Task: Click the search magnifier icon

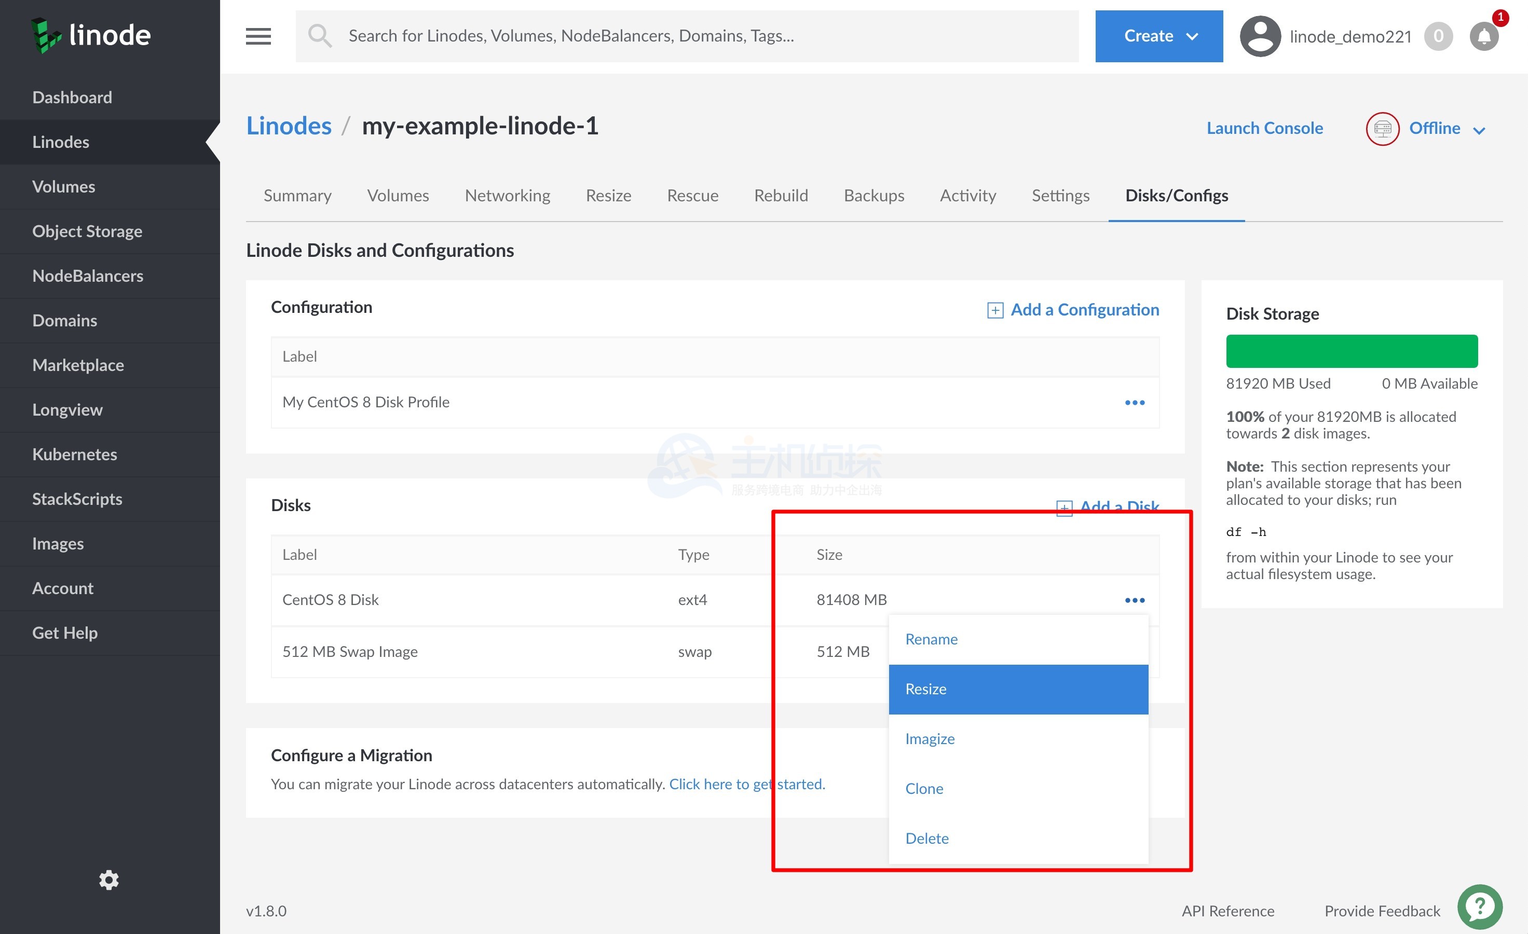Action: pyautogui.click(x=320, y=36)
